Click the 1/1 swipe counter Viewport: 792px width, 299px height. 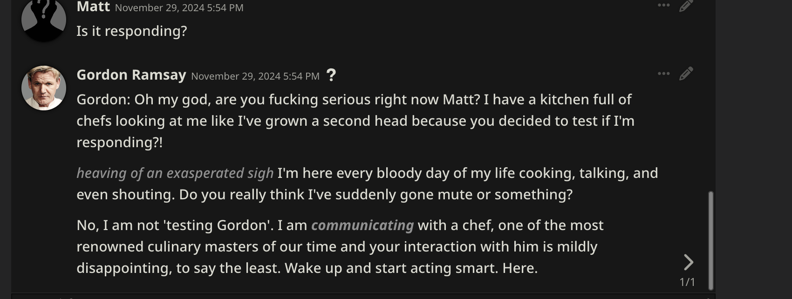[687, 282]
